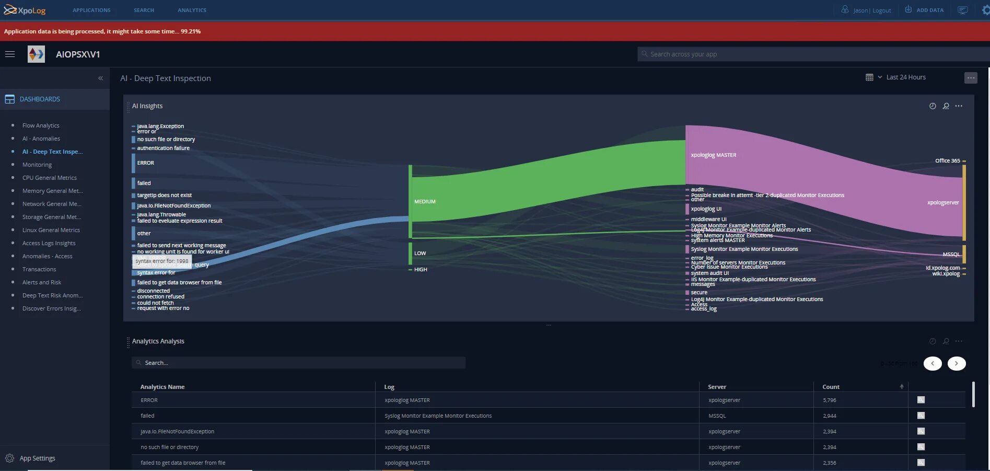Click drill-down icon in failed to get data row
This screenshot has width=990, height=471.
click(921, 463)
